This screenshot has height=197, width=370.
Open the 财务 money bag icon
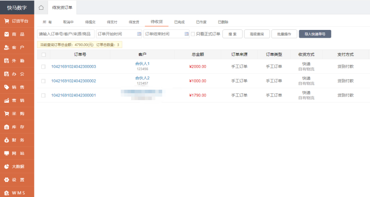click(7, 140)
